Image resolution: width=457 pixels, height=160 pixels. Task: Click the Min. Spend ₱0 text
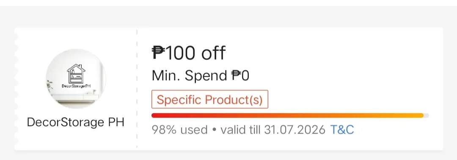[x=201, y=76]
